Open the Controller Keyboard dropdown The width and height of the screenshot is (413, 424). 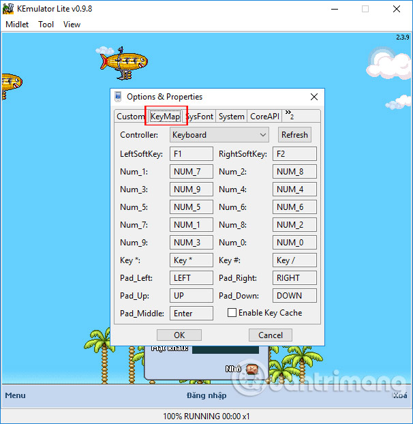coord(219,135)
